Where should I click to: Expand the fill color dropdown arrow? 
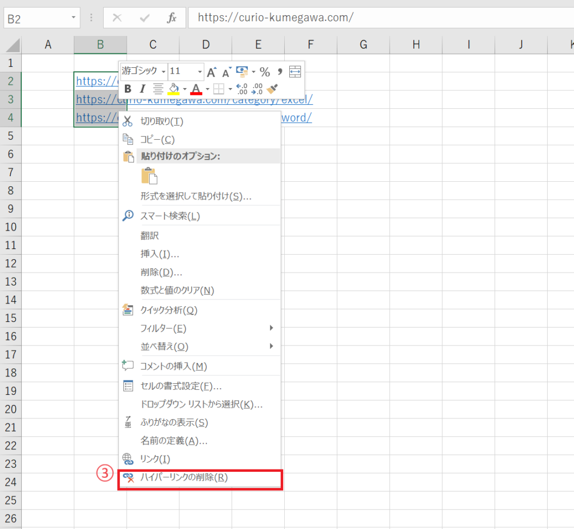click(185, 89)
